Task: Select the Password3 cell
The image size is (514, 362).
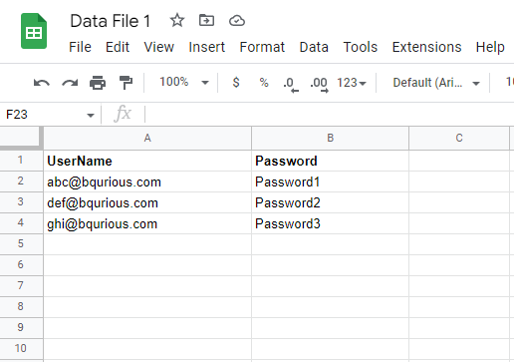Action: coord(330,223)
